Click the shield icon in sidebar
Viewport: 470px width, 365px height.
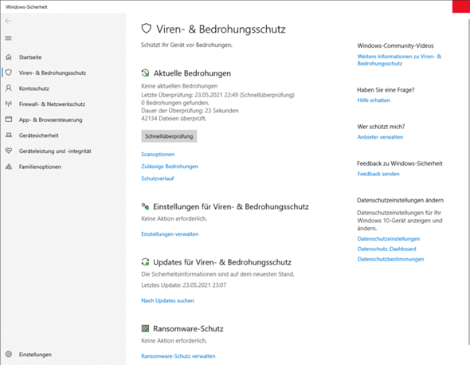coord(9,73)
